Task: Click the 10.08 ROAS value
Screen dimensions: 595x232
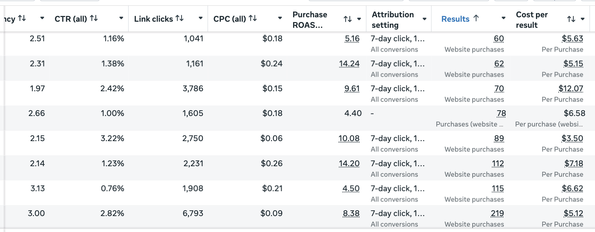Action: coord(349,139)
